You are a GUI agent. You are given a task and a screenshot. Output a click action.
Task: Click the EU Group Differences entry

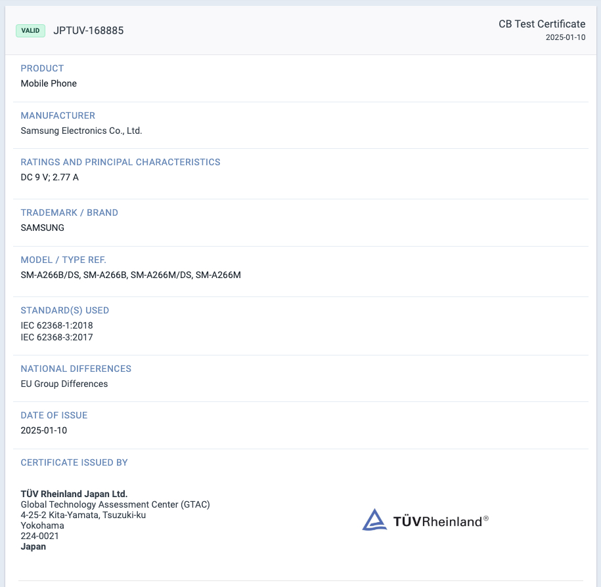coord(64,384)
